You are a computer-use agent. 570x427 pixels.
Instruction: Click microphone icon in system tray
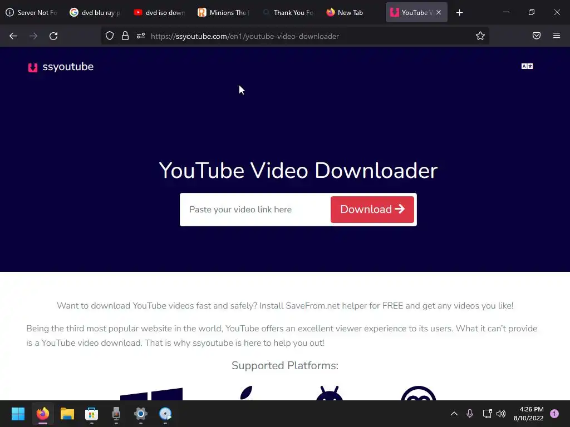coord(470,414)
